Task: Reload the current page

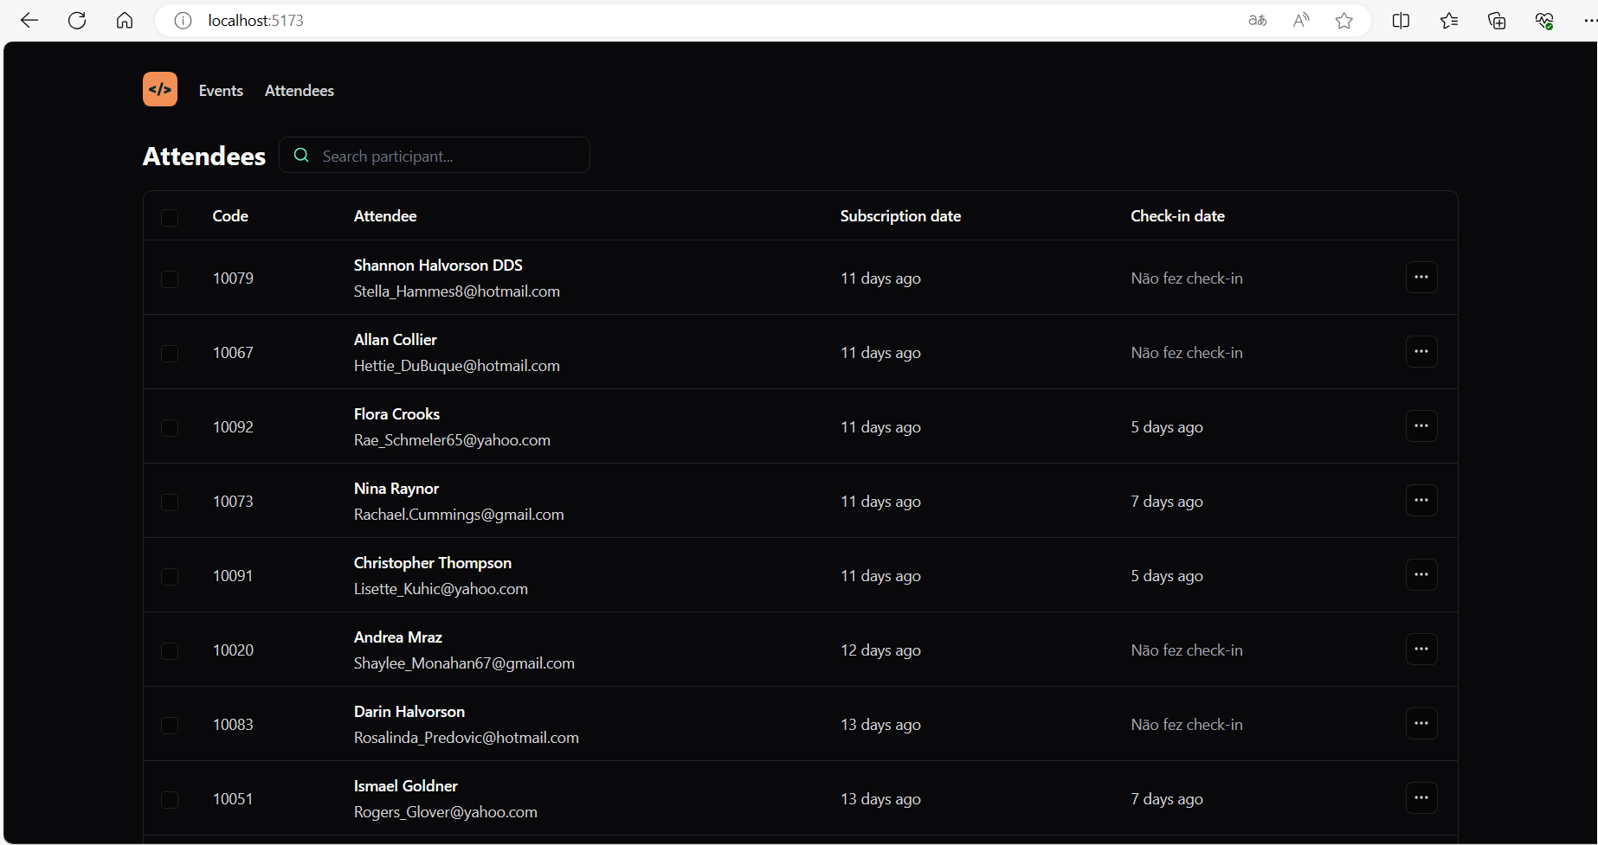Action: pyautogui.click(x=77, y=21)
